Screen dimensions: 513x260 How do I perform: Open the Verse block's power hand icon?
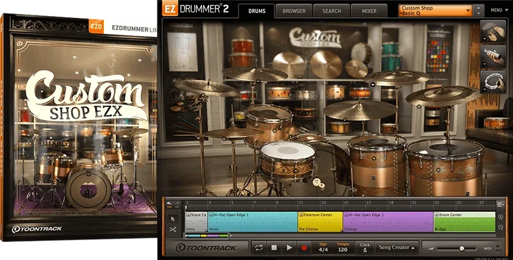click(x=211, y=215)
